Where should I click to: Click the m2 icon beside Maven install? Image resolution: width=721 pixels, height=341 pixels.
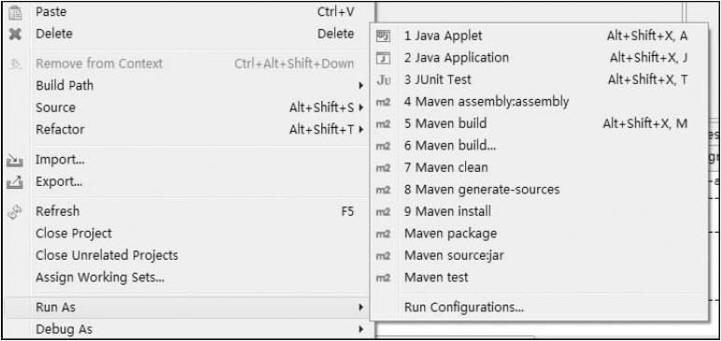tap(383, 212)
